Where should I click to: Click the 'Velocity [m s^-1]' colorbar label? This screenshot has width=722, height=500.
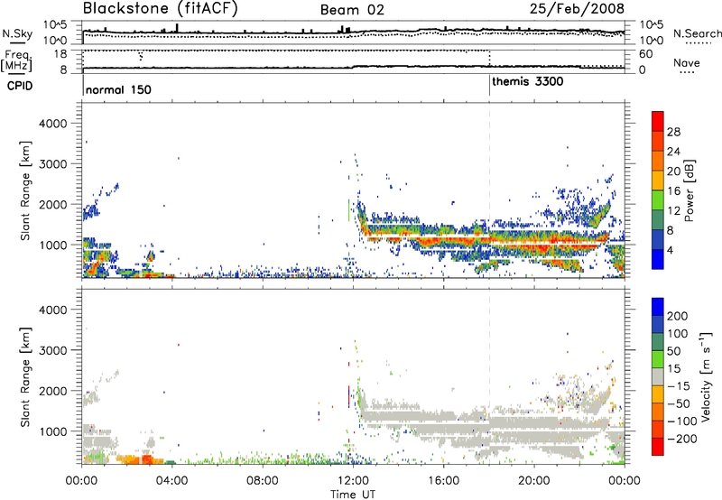point(706,376)
